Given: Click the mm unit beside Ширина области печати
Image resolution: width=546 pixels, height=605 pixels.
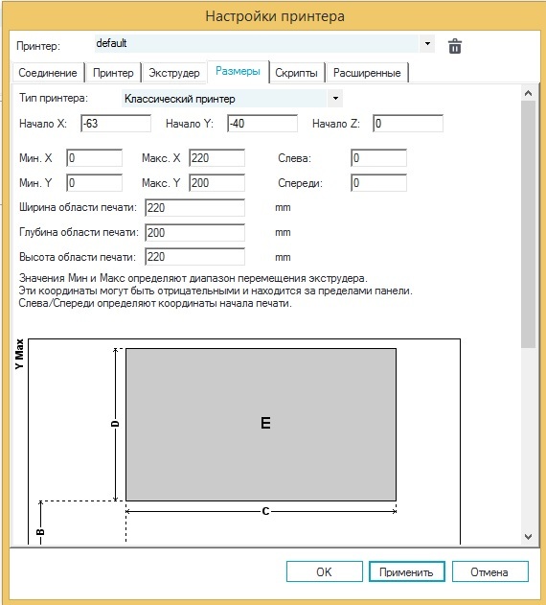Looking at the screenshot, I should pyautogui.click(x=283, y=208).
